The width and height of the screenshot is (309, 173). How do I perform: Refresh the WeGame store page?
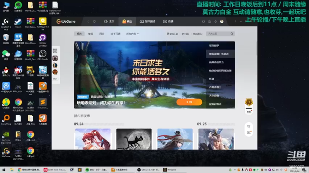(94, 22)
